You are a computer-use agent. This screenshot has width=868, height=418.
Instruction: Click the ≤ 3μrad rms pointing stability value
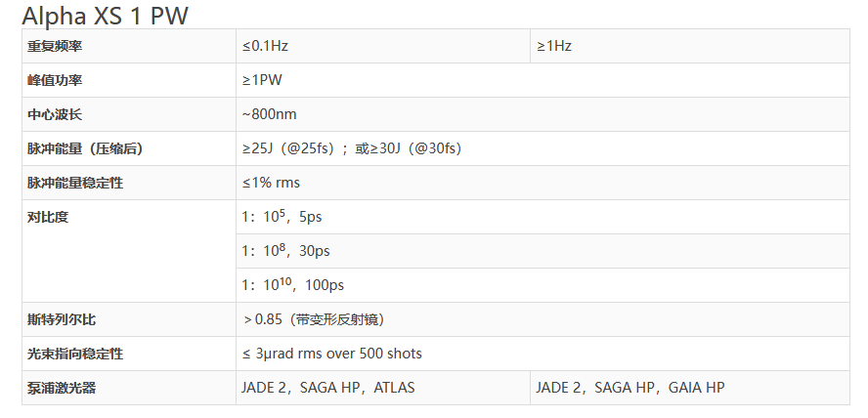(x=331, y=354)
